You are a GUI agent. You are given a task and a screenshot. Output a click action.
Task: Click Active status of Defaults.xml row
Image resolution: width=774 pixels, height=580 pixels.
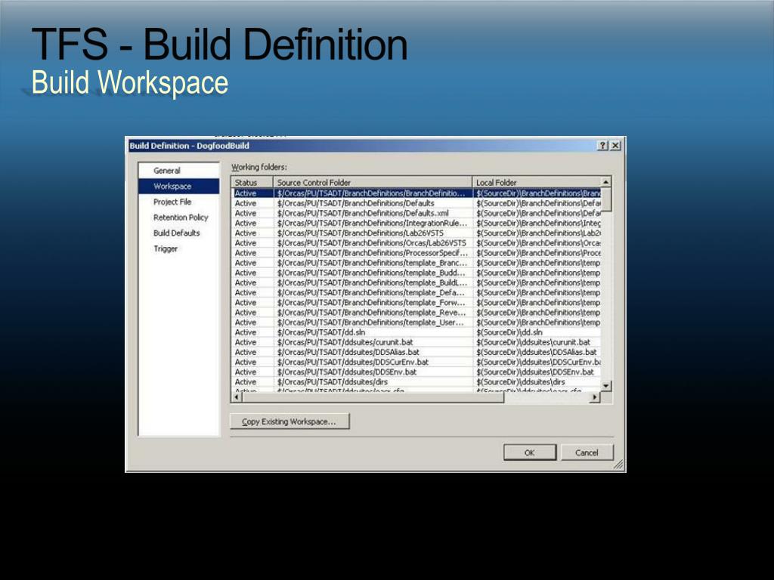point(246,213)
